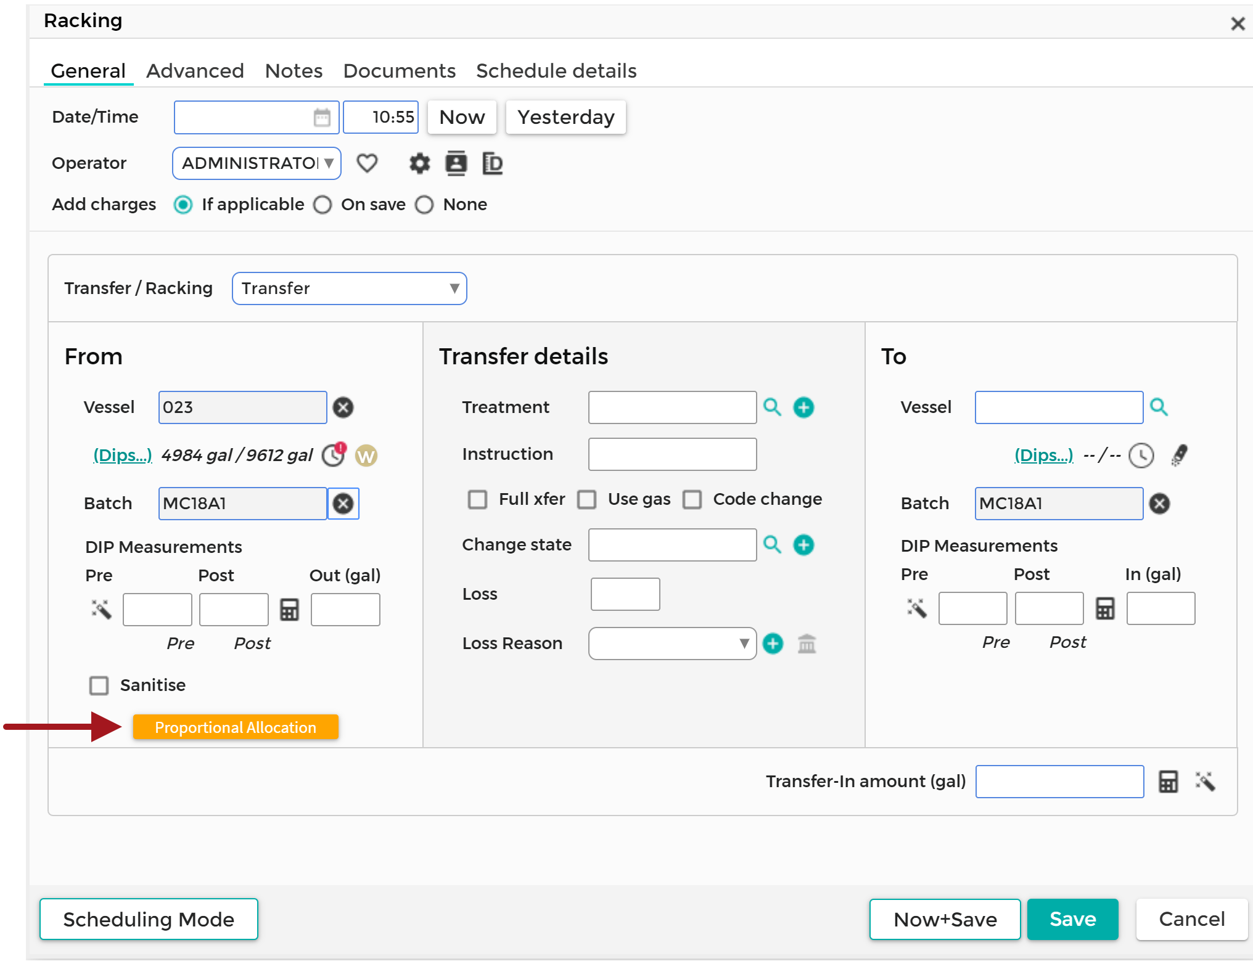Close the Racking window with X
The height and width of the screenshot is (969, 1253).
pos(1237,23)
